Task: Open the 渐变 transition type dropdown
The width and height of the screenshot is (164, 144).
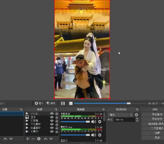Action: (120, 115)
